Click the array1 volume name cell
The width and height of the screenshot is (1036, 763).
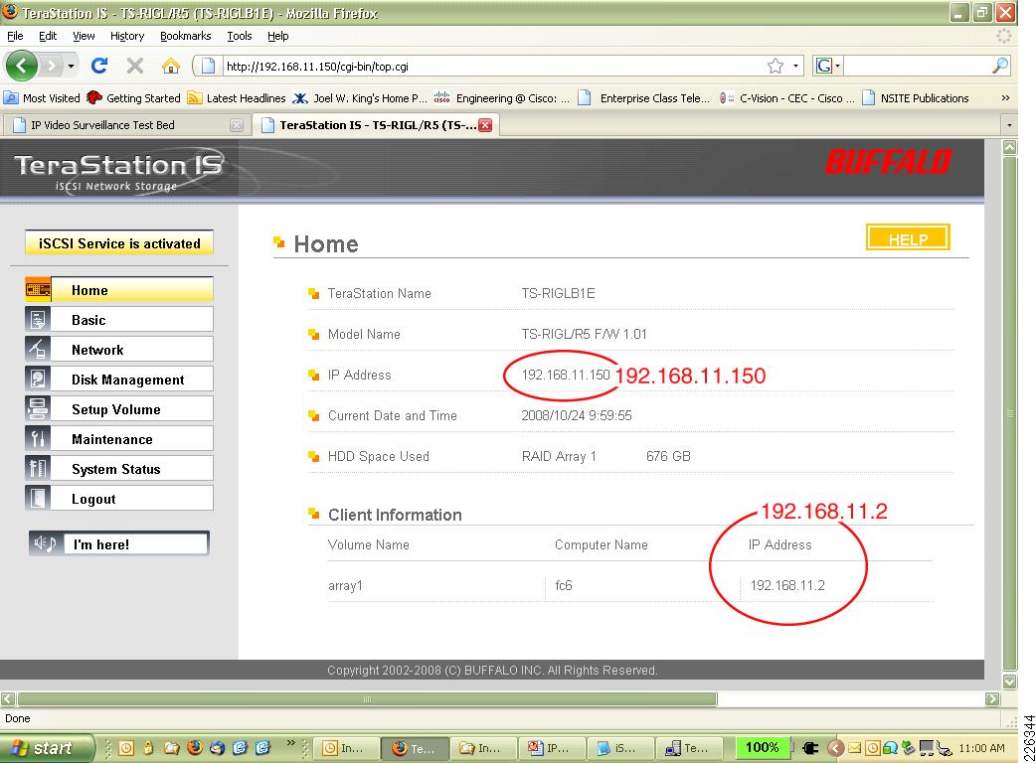[x=346, y=585]
